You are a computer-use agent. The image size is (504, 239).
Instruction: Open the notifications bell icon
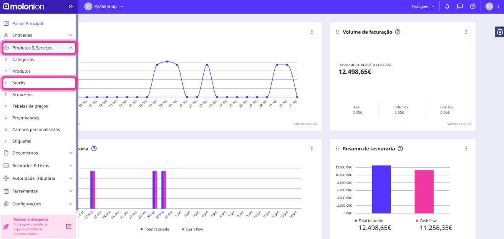point(447,6)
